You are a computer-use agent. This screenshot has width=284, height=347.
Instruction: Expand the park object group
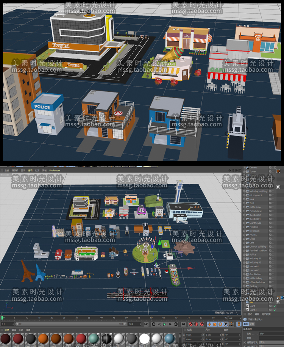tap(244, 199)
